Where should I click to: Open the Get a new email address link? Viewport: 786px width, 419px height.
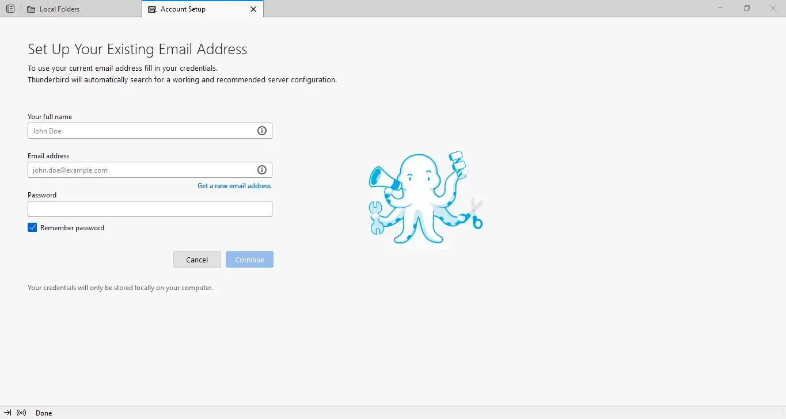click(x=234, y=186)
